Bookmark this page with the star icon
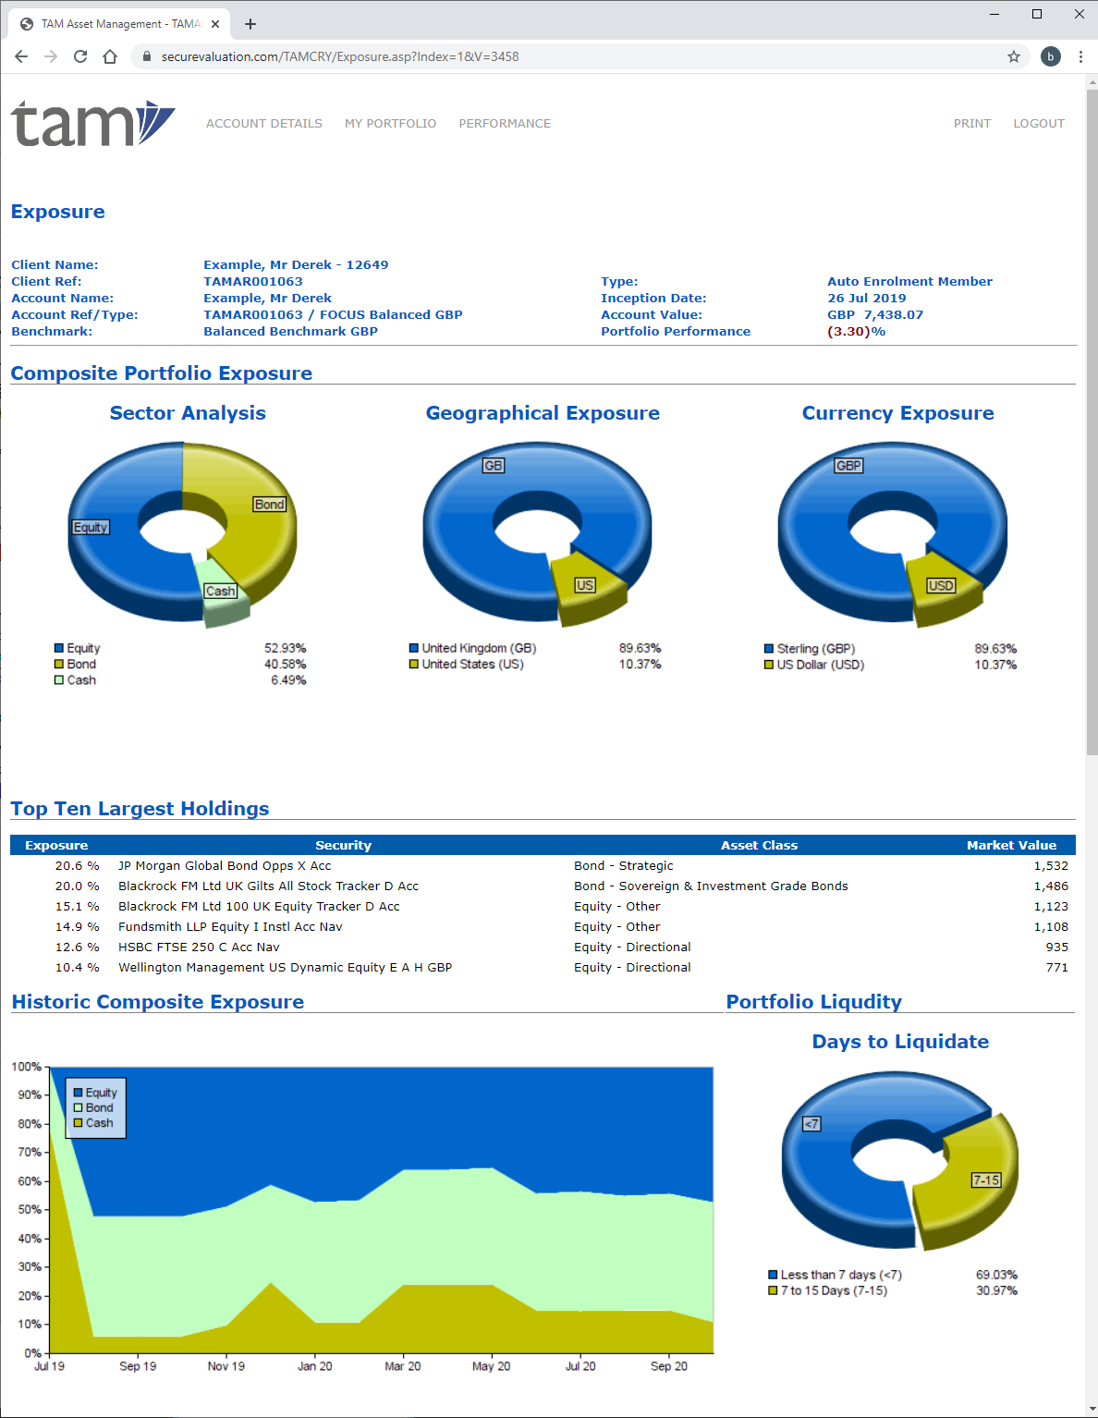 (x=1014, y=56)
